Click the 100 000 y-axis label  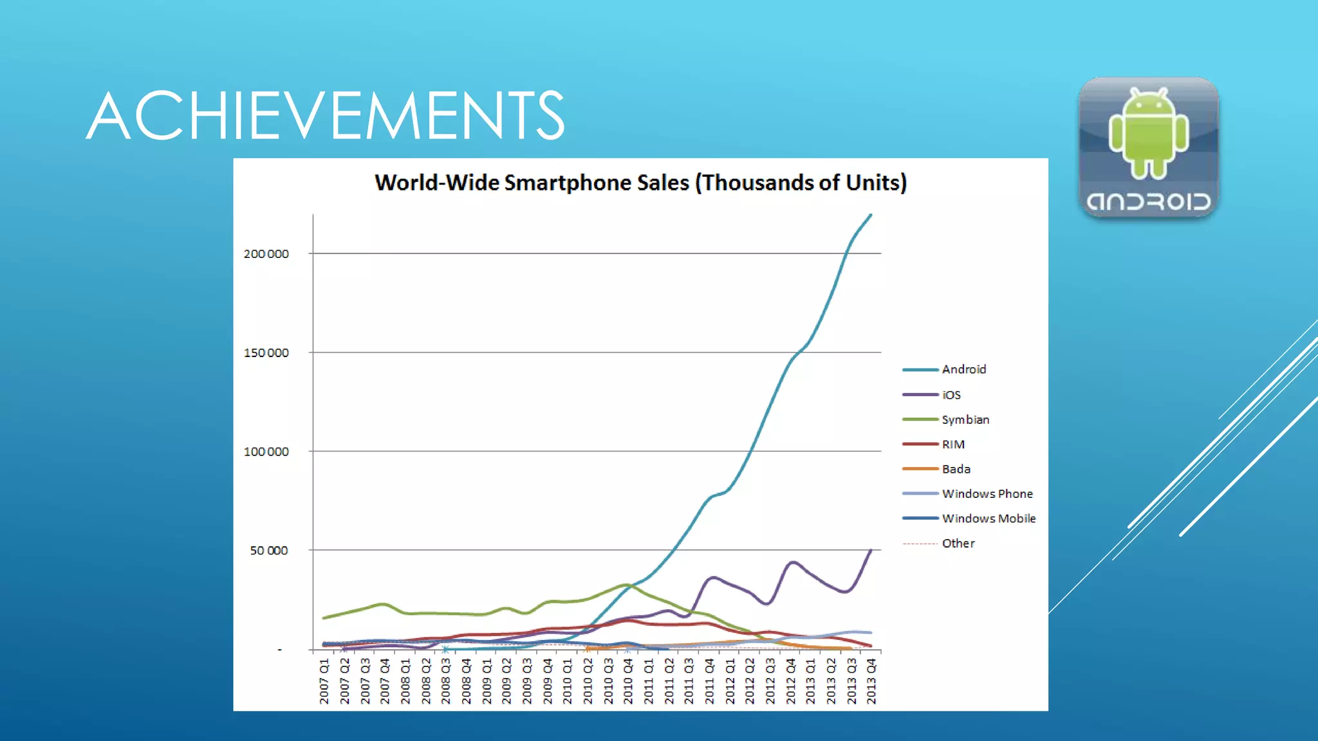266,452
